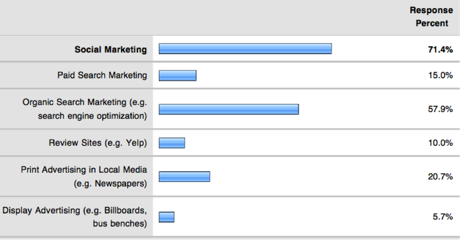This screenshot has width=460, height=240.
Task: Click the Response Percent column header
Action: [431, 17]
